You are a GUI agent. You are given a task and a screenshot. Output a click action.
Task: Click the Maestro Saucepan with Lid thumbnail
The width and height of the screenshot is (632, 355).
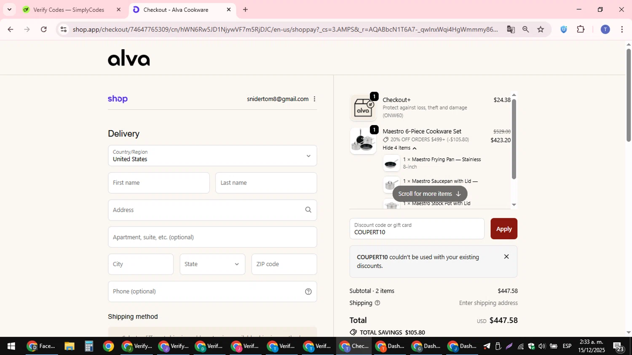point(391,185)
